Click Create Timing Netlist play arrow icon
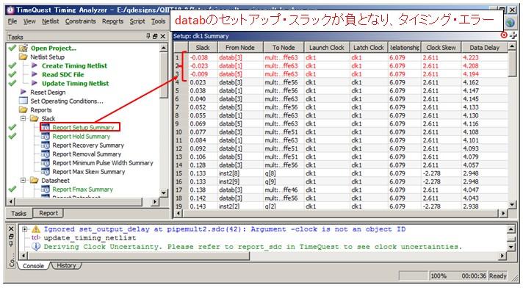This screenshot has width=523, height=288. [x=35, y=65]
